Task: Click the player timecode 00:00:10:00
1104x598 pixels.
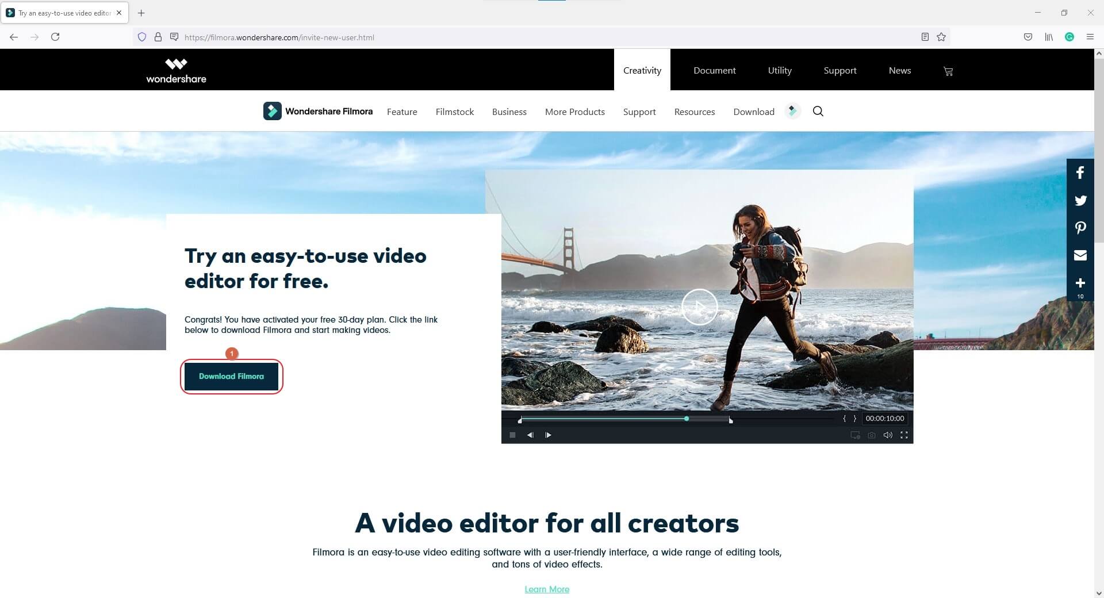Action: [885, 419]
